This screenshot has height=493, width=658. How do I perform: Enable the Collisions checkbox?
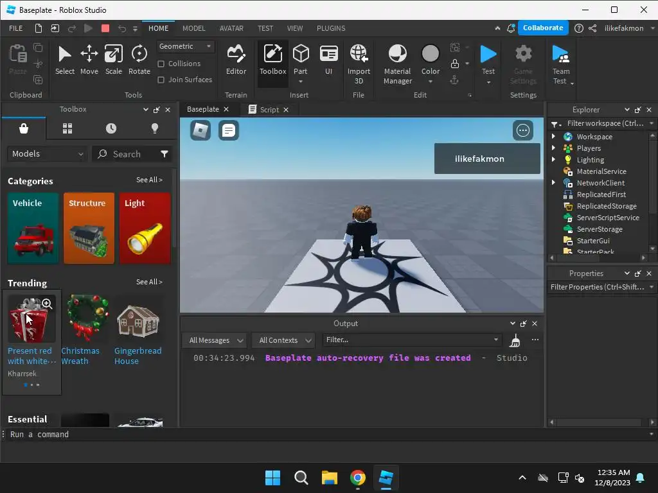point(161,64)
